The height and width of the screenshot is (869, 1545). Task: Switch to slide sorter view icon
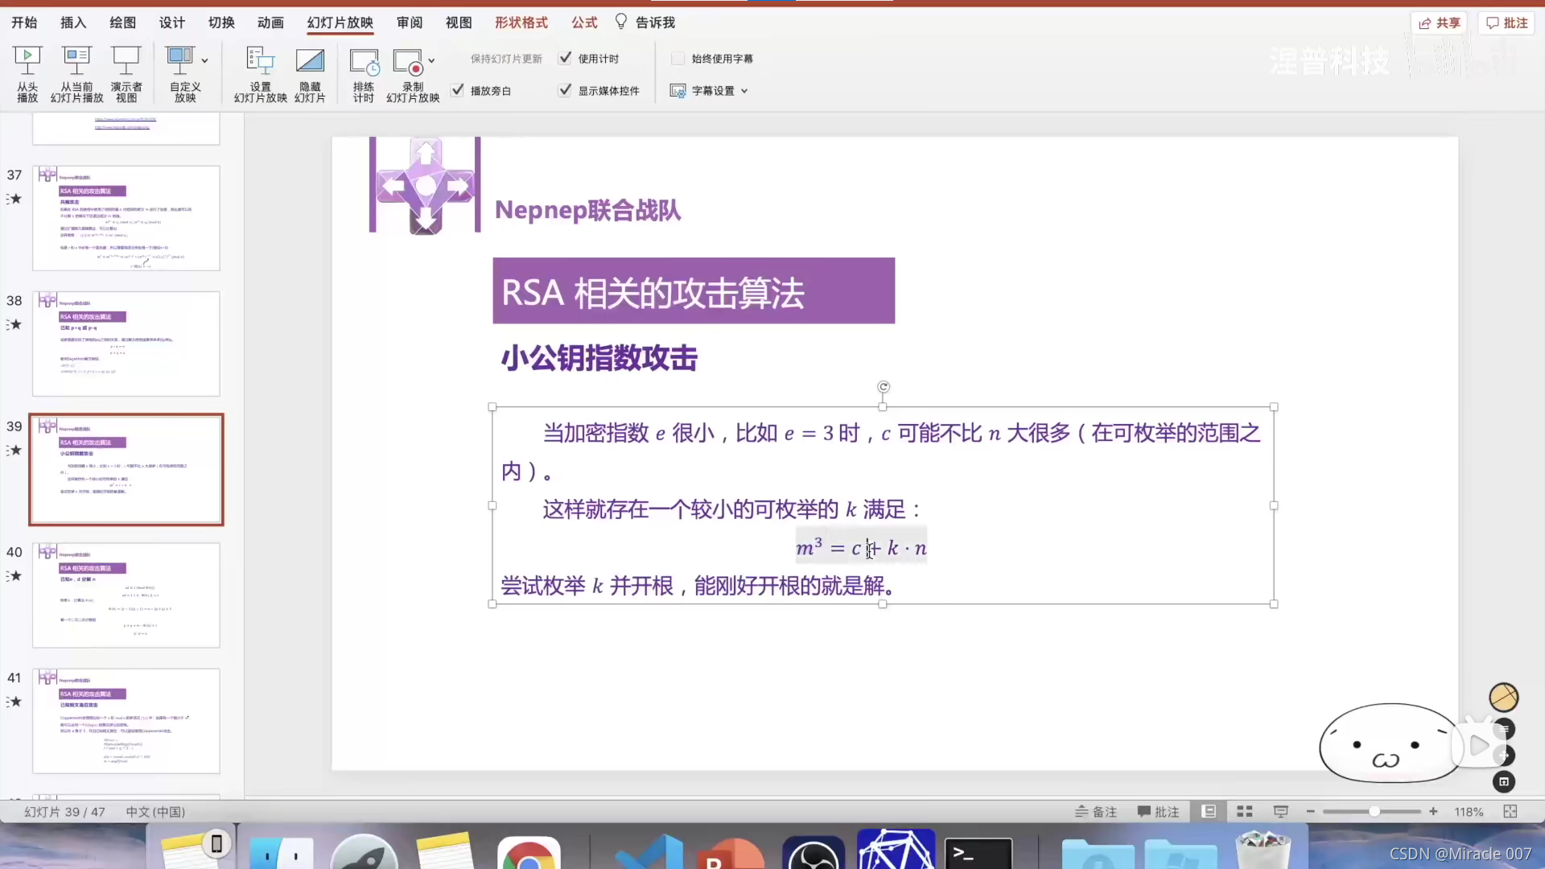(1244, 811)
